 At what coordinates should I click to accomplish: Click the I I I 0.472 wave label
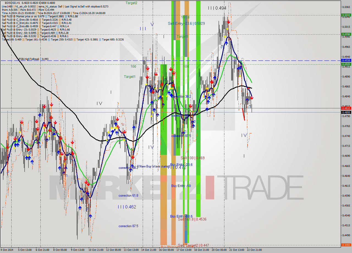(177, 167)
